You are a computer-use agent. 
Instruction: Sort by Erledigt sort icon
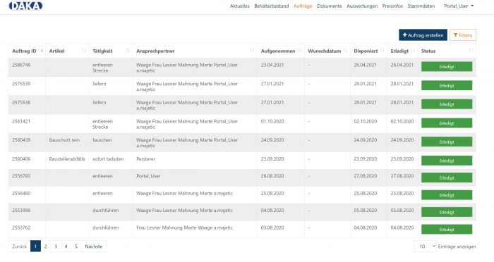point(413,51)
